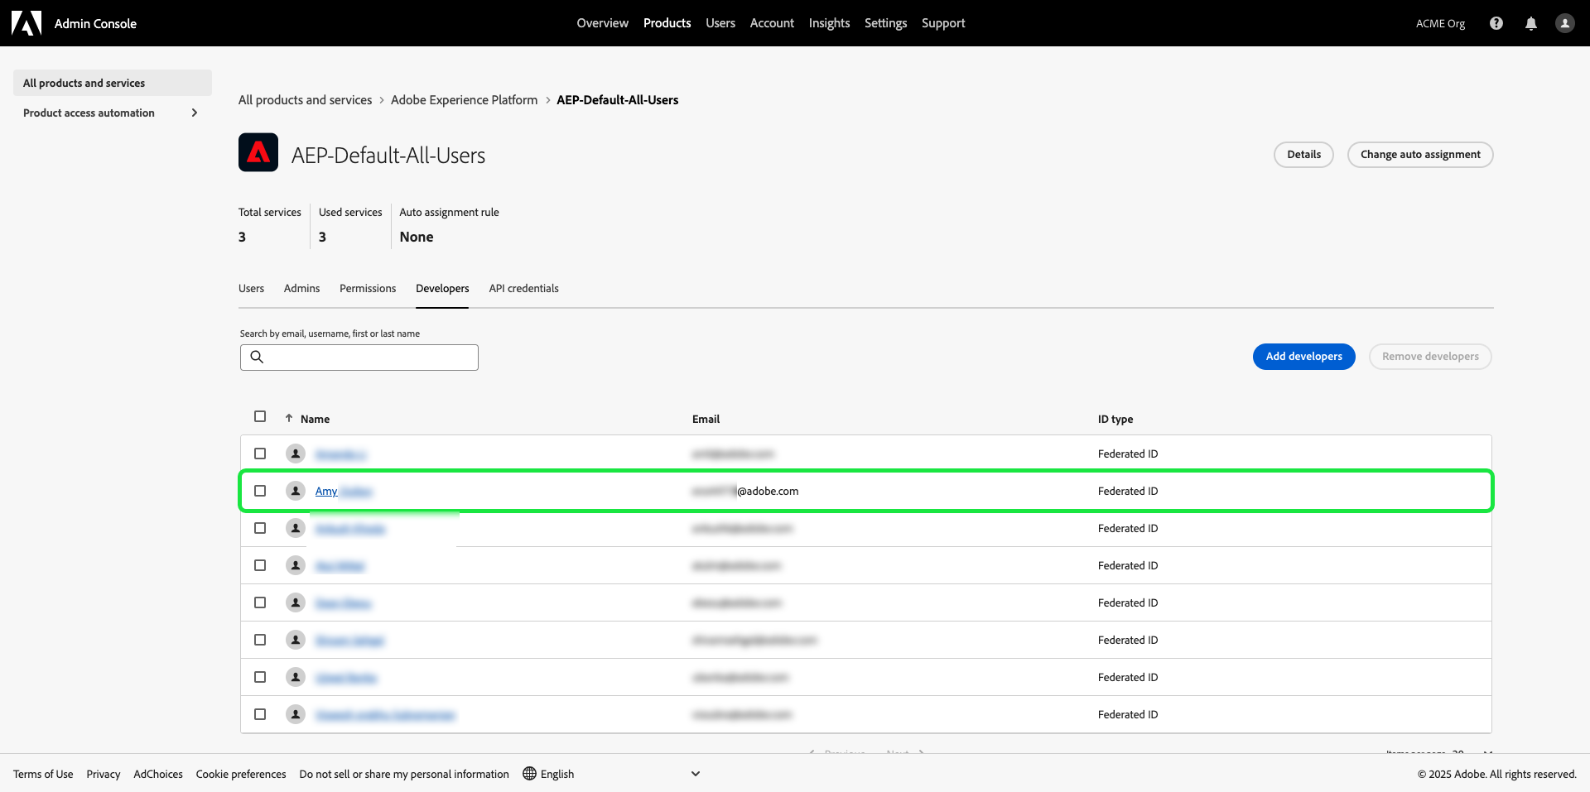Viewport: 1590px width, 792px height.
Task: Click the Add developers button
Action: (x=1303, y=357)
